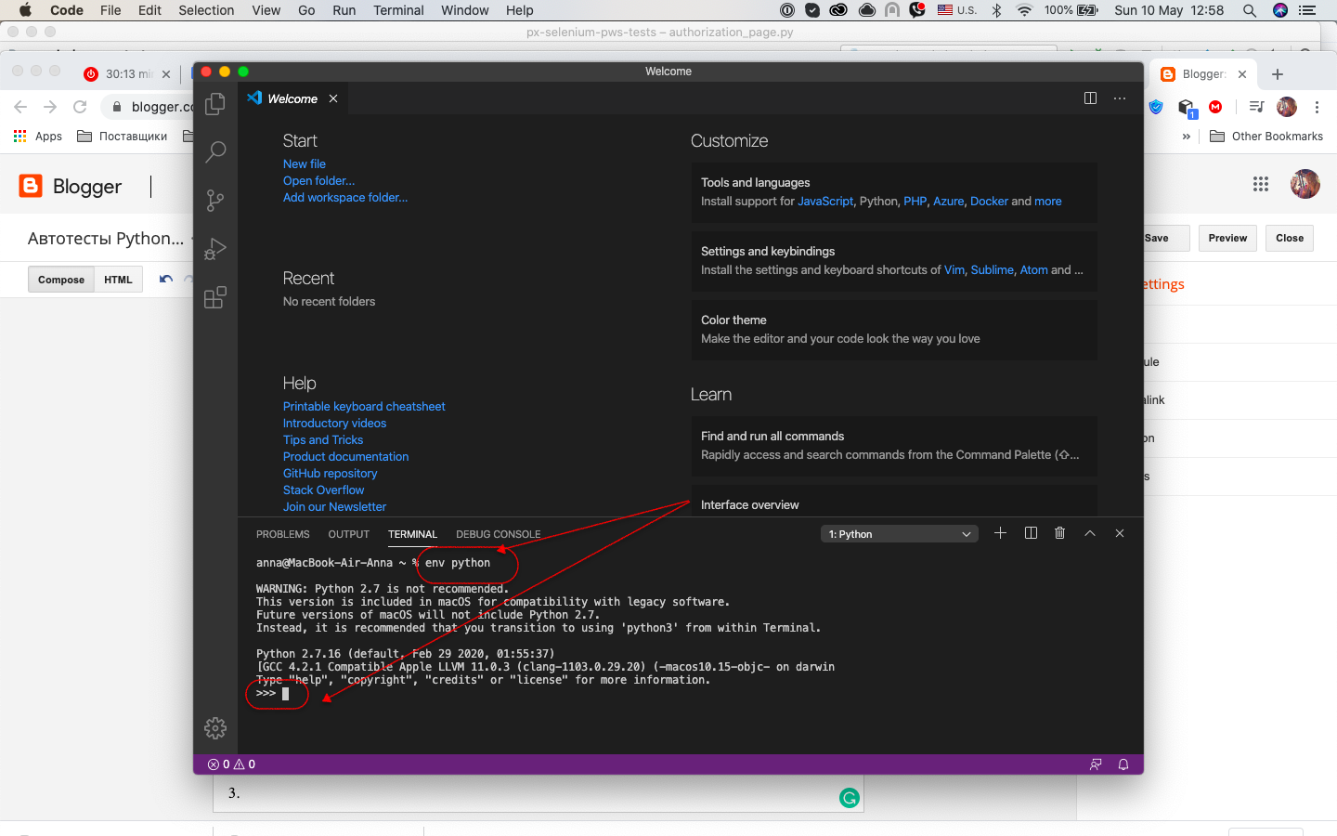Click the Close button in Blogger

(1290, 238)
